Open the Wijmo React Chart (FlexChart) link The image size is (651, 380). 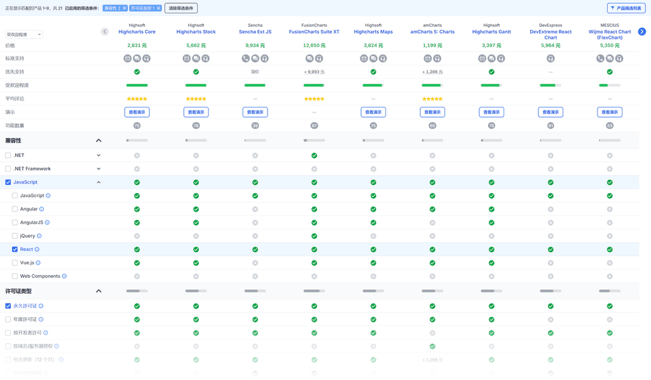(610, 34)
